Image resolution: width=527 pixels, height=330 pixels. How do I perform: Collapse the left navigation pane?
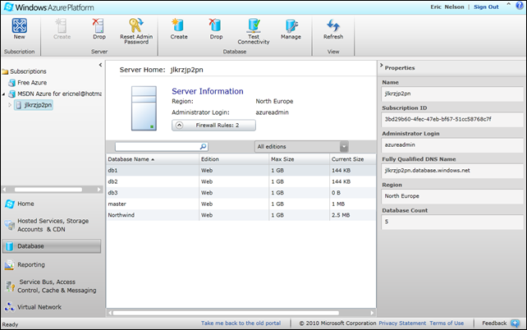point(100,65)
